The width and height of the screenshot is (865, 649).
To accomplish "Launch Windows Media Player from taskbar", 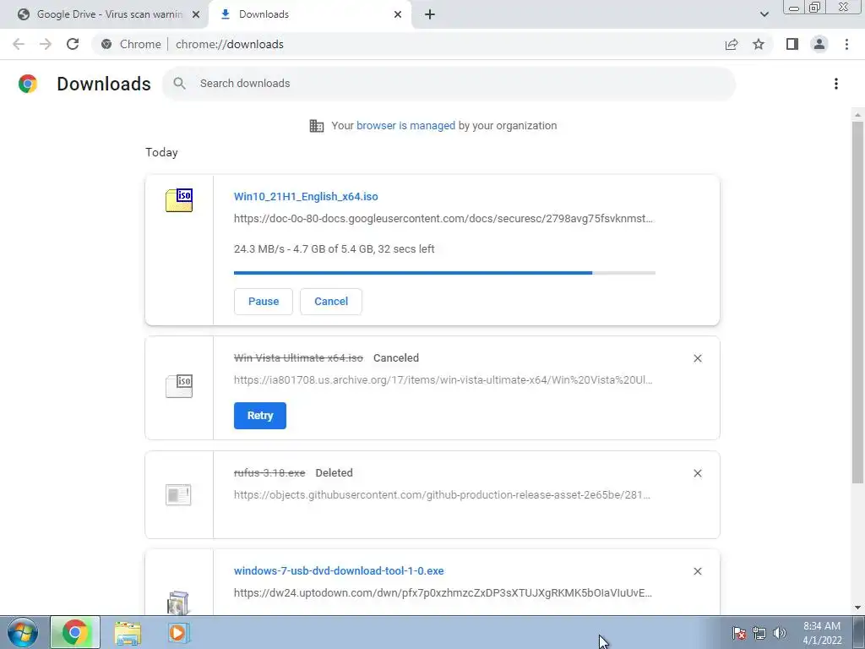I will tap(177, 632).
